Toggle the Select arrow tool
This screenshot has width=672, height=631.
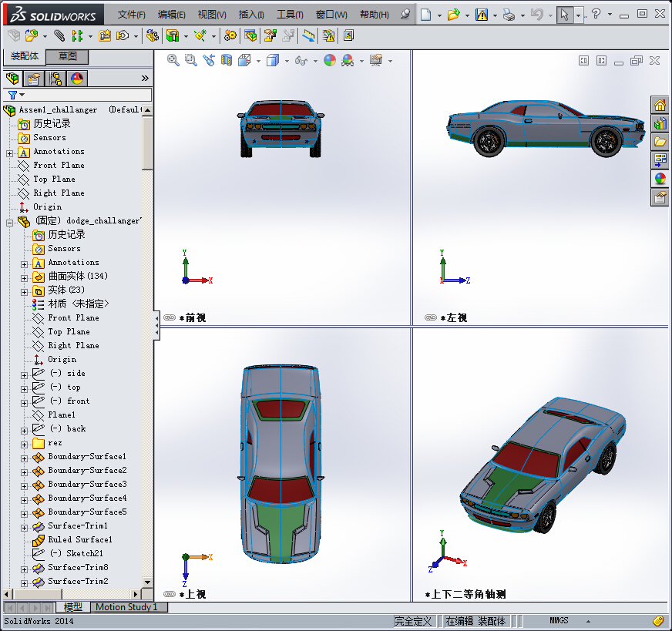[x=565, y=15]
